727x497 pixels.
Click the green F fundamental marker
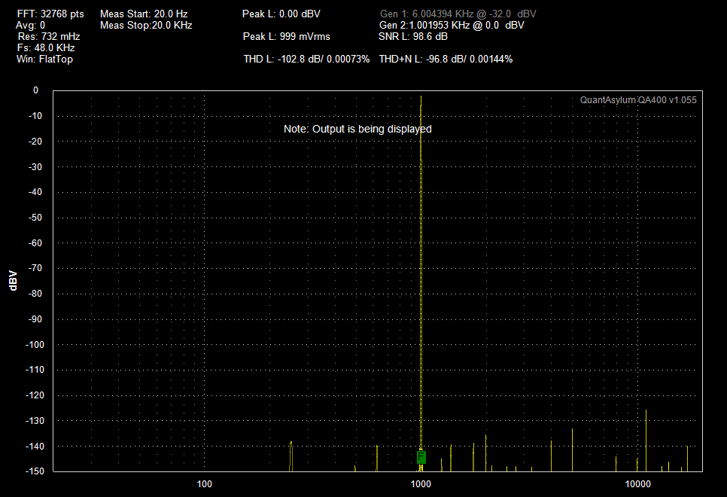[421, 458]
